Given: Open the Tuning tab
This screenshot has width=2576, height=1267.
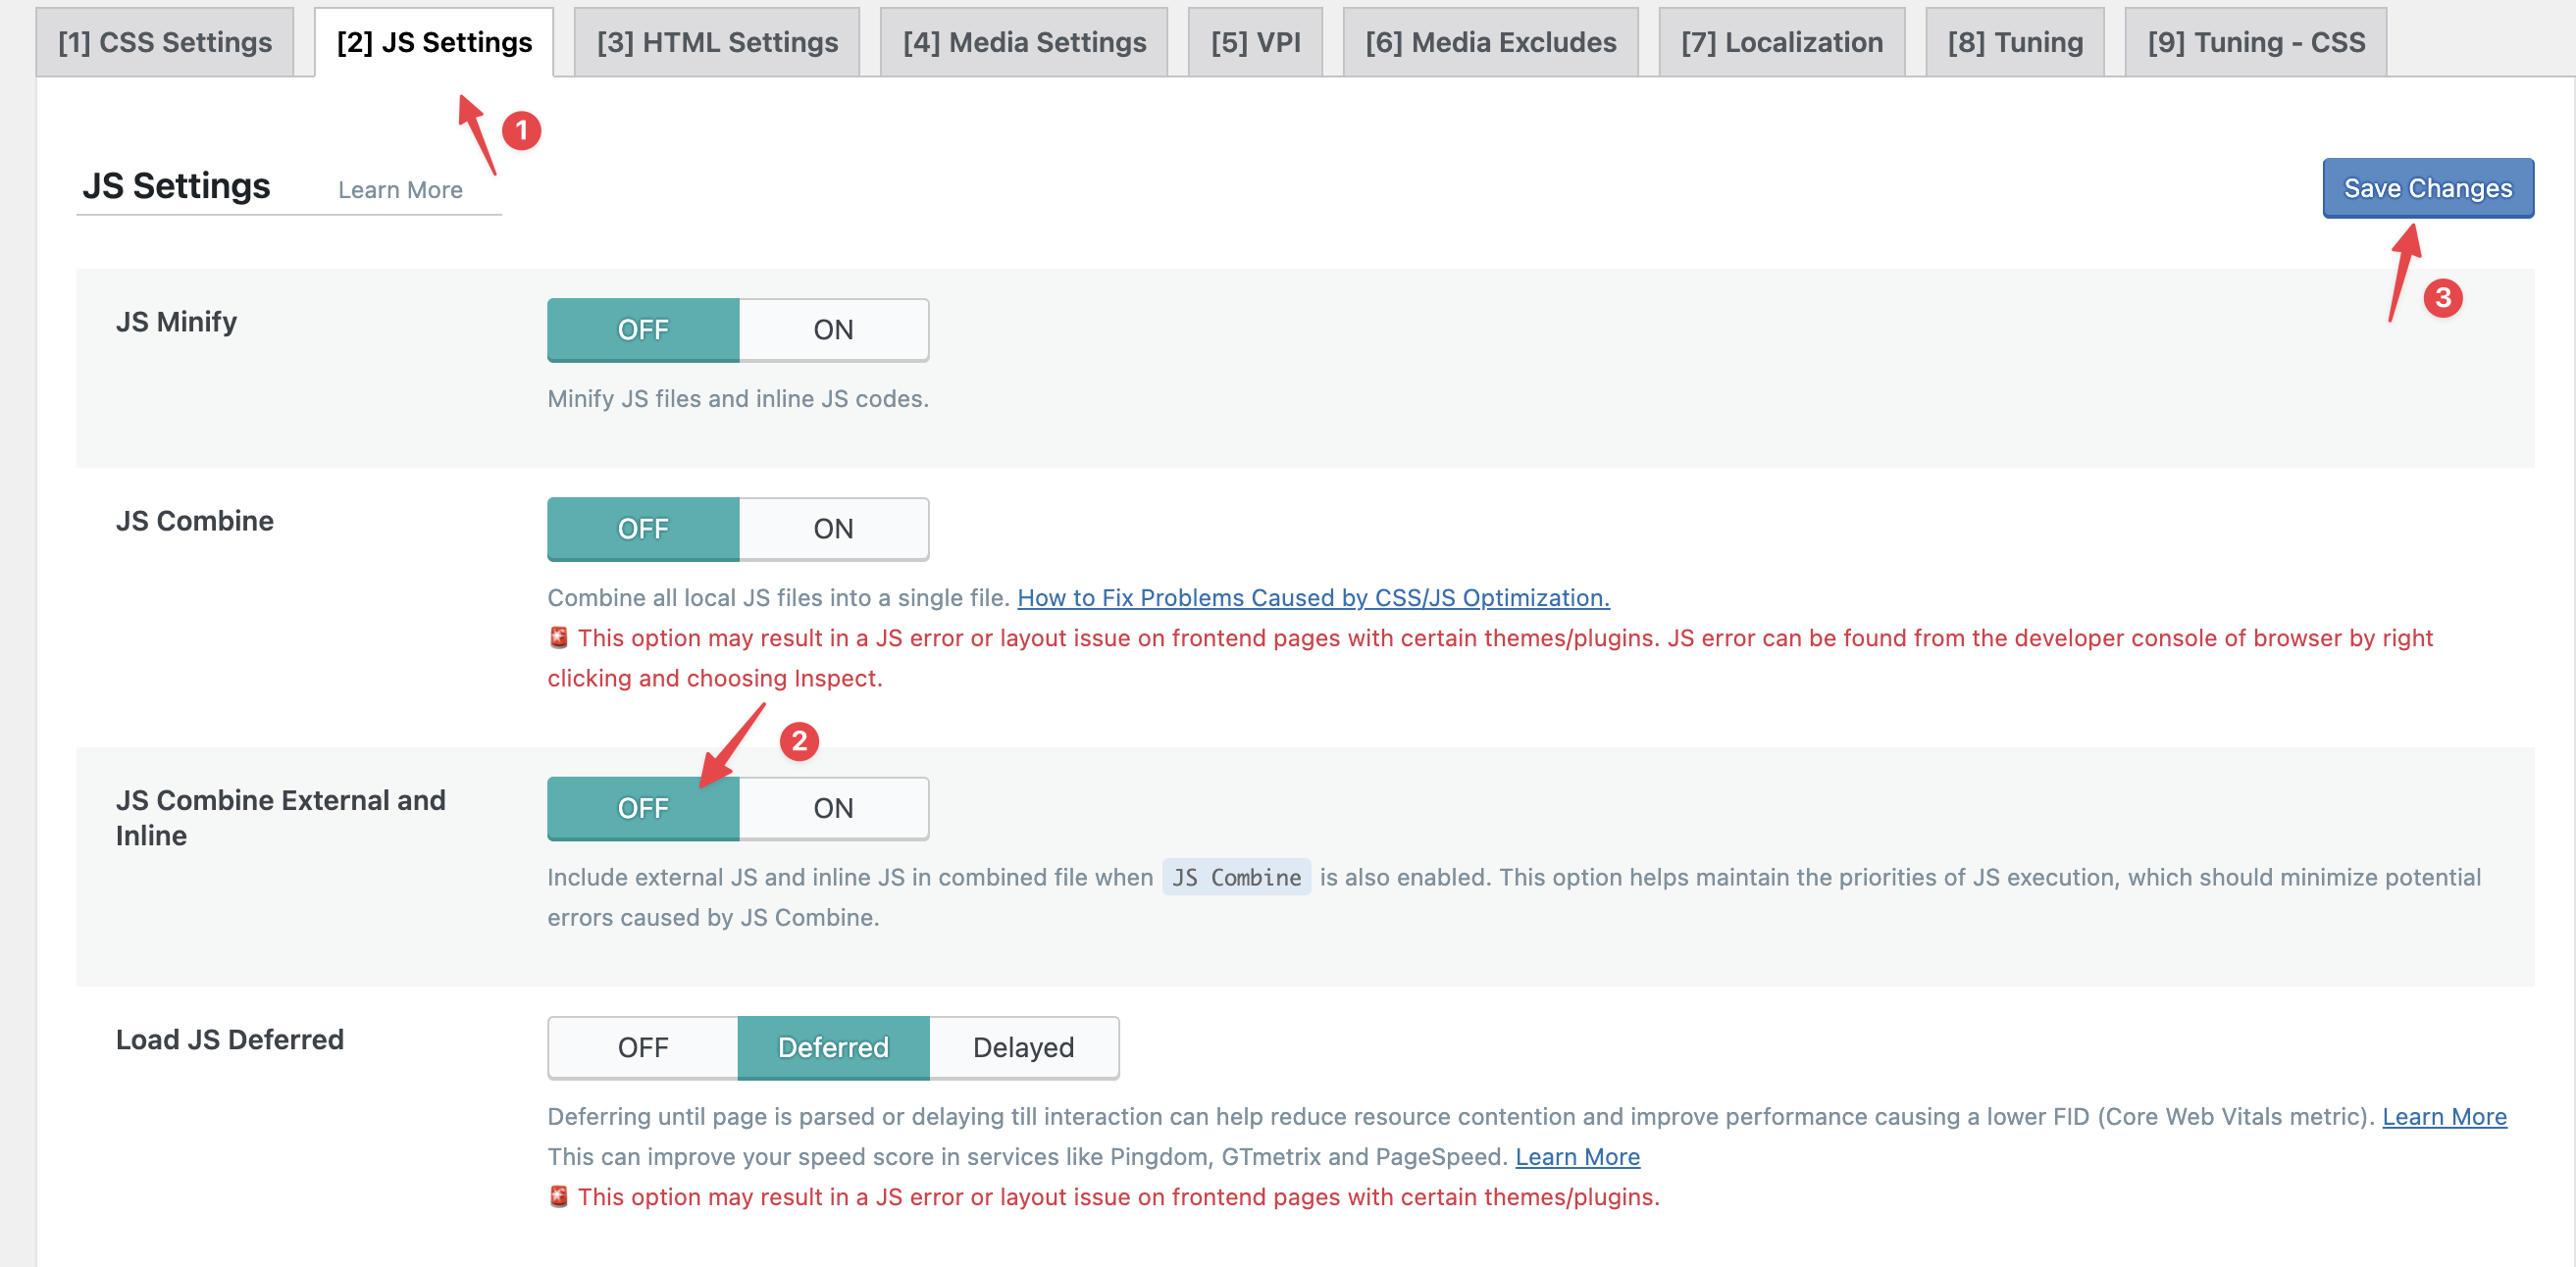Looking at the screenshot, I should pos(2013,42).
